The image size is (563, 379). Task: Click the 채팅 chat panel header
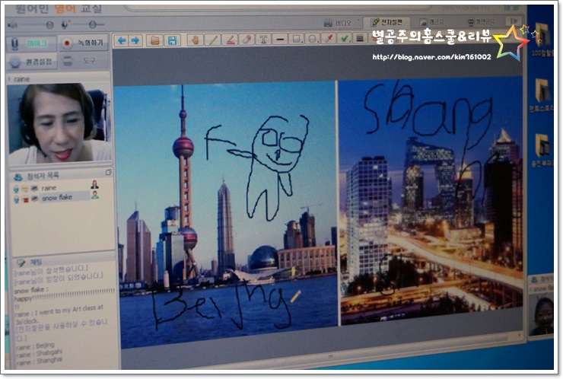pyautogui.click(x=63, y=262)
